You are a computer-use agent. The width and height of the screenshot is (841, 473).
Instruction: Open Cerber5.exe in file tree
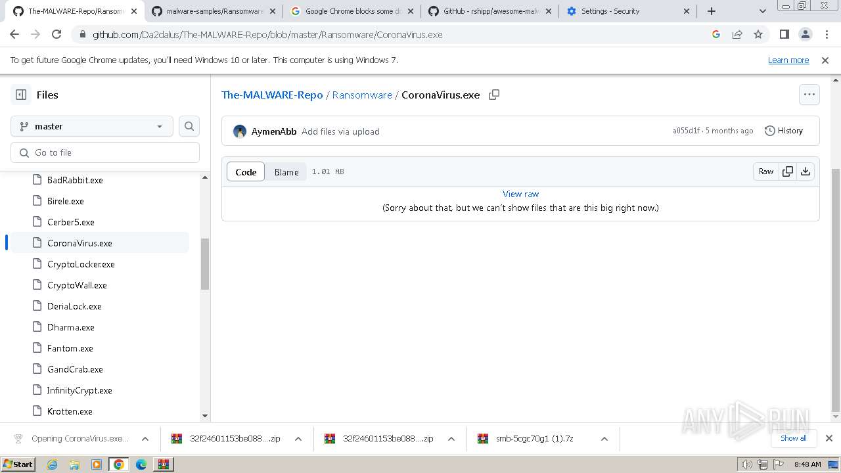pos(71,222)
